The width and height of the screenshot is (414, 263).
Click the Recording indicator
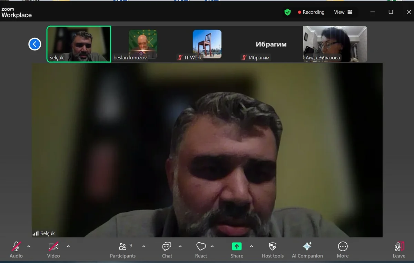(311, 12)
